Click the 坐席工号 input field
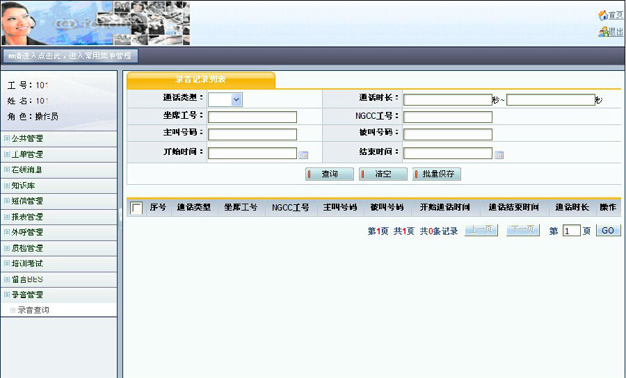 click(252, 117)
